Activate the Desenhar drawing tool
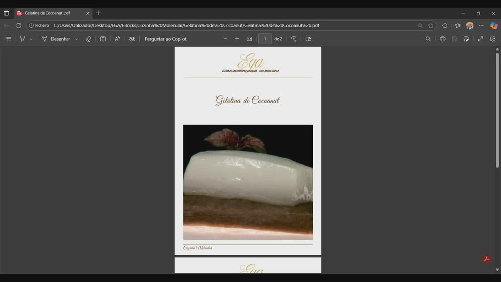The height and width of the screenshot is (282, 501). (x=59, y=39)
